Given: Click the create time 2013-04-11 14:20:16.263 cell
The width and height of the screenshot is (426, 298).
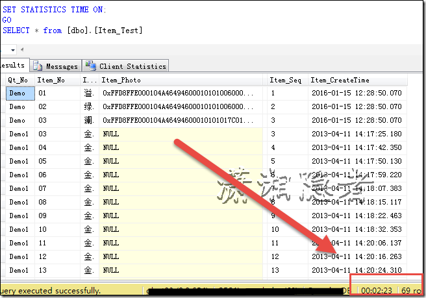Looking at the screenshot, I should pos(357,256).
